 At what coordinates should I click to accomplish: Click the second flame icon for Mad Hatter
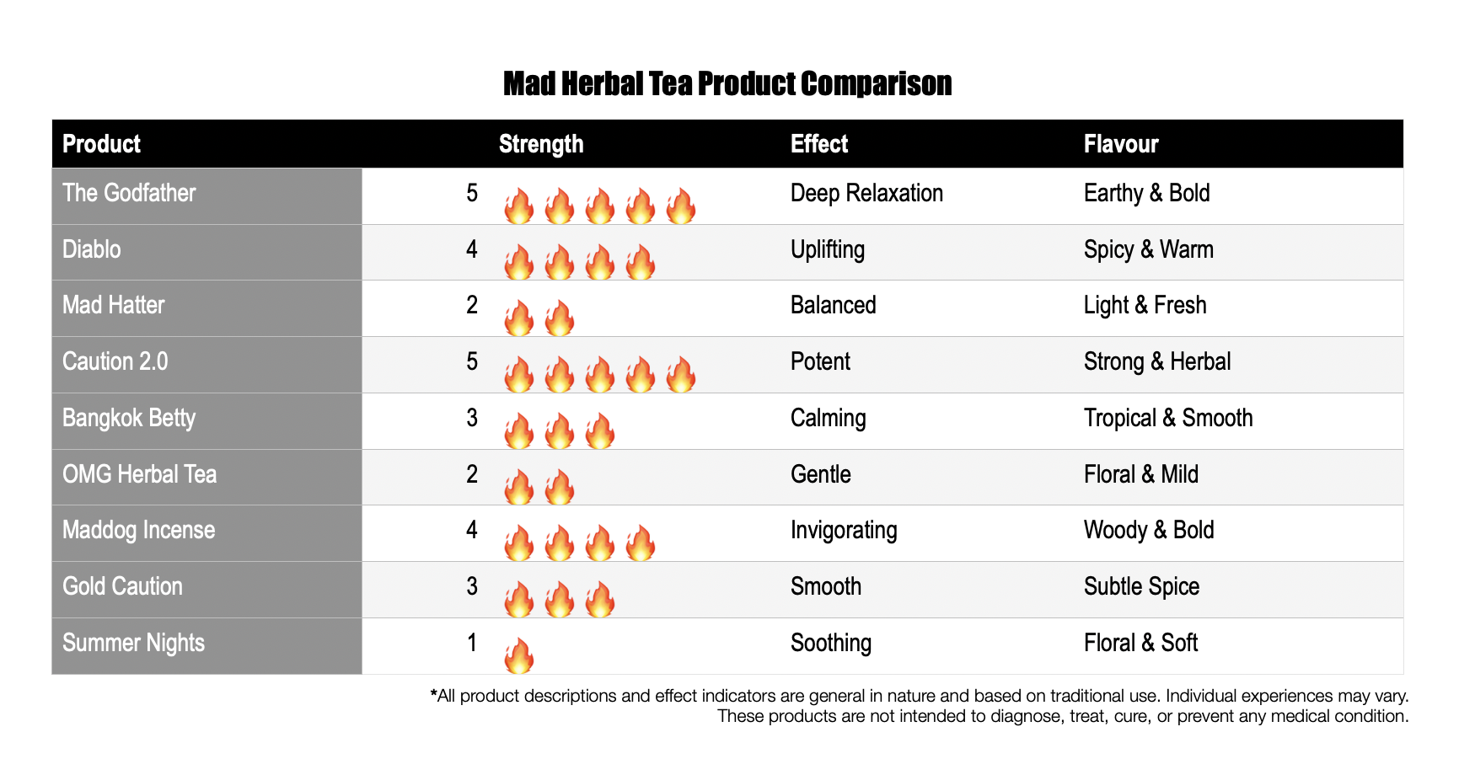[560, 319]
